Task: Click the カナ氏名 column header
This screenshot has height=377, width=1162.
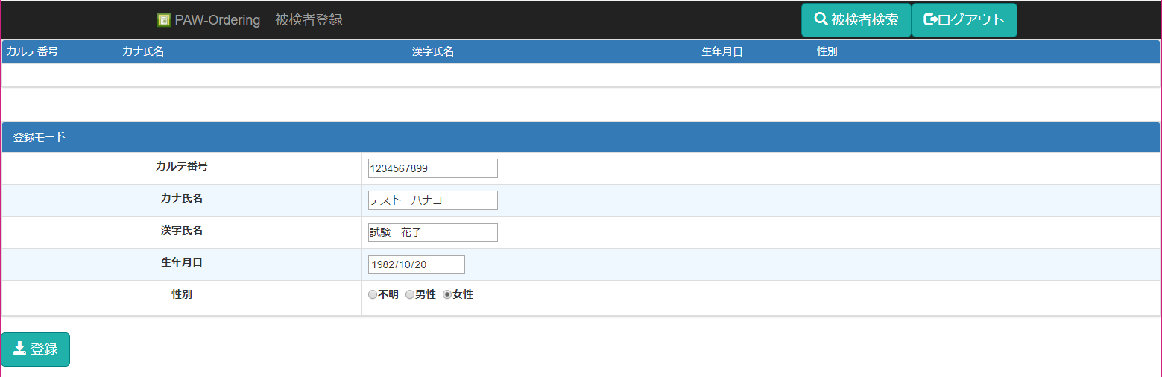Action: [x=143, y=52]
